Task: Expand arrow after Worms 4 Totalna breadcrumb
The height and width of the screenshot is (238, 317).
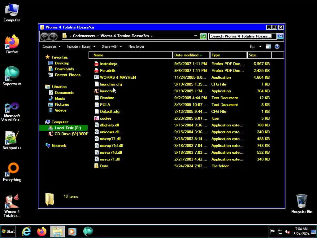Action: [151, 36]
